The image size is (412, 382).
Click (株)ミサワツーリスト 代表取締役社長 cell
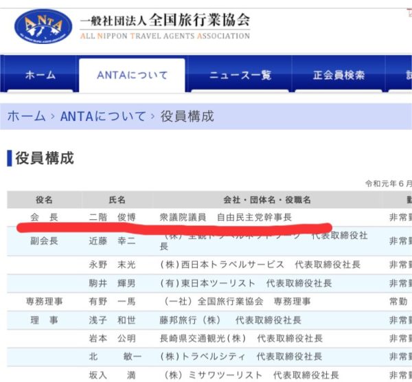[251, 375]
